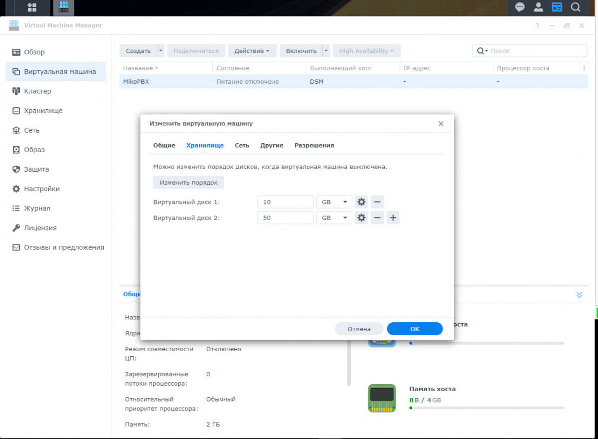This screenshot has width=598, height=439.
Task: Remove Virtual disk 1 with minus button
Action: (x=377, y=202)
